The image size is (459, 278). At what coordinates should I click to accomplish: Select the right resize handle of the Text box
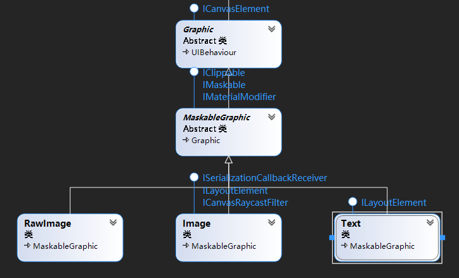(x=443, y=237)
